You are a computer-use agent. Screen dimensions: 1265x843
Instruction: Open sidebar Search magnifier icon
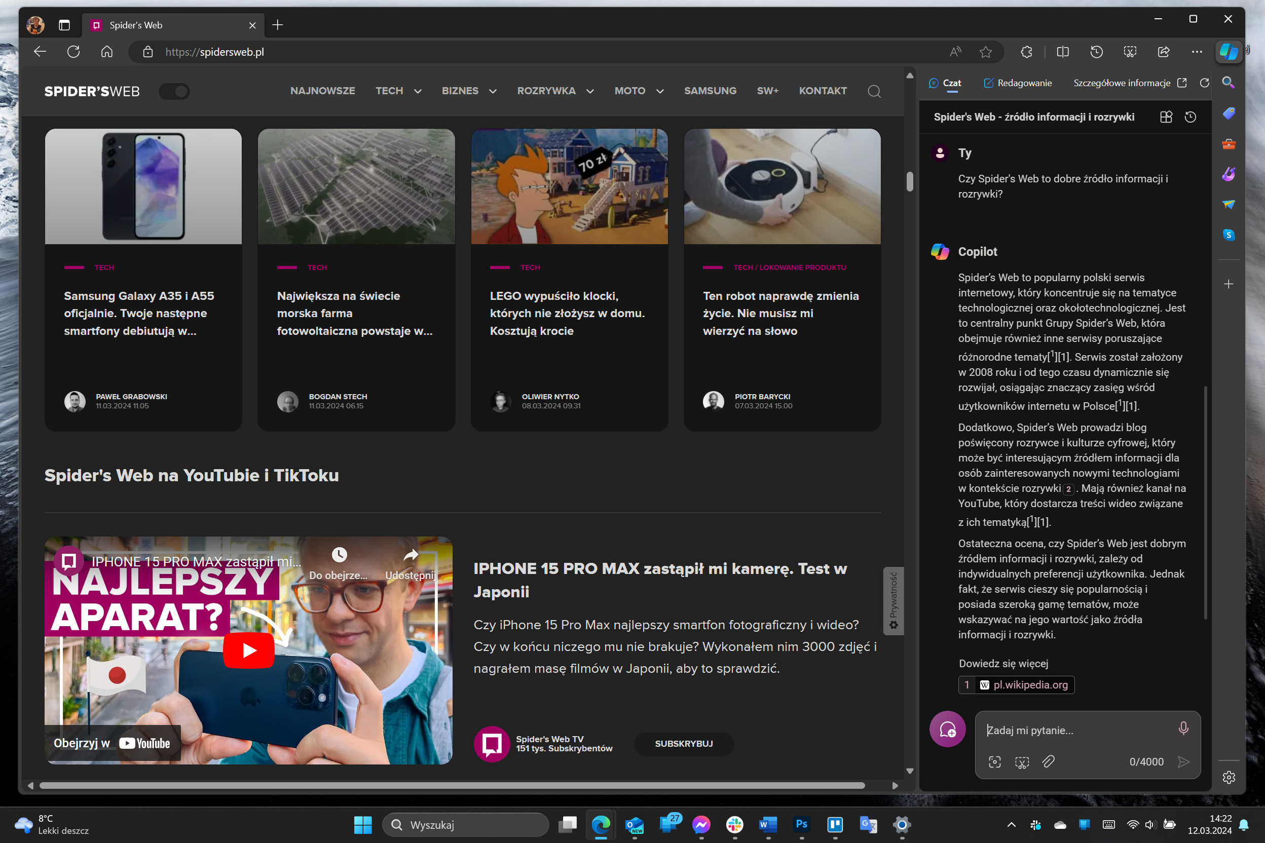(x=1228, y=82)
